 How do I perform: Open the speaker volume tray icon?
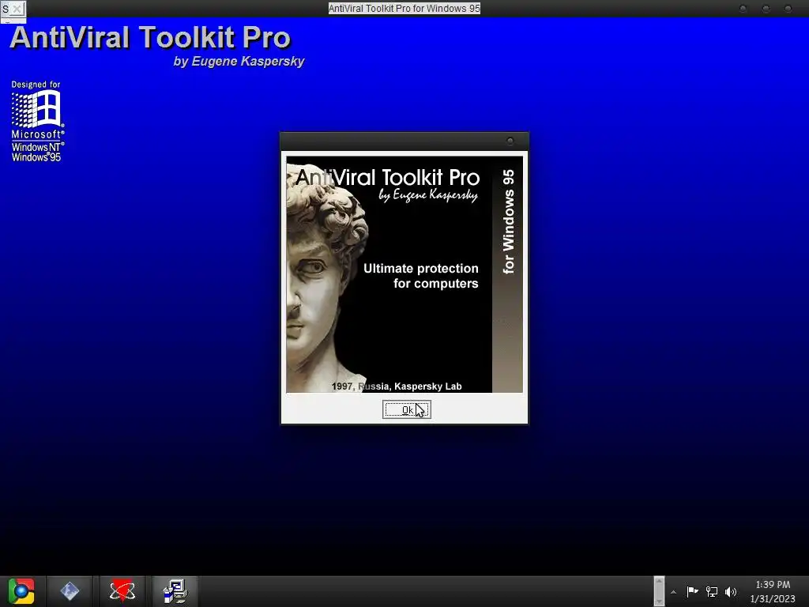coord(731,591)
